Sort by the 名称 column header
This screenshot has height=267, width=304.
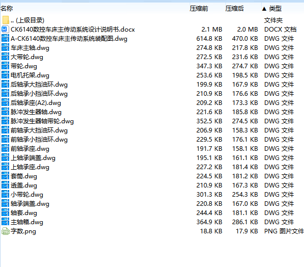pos(7,9)
